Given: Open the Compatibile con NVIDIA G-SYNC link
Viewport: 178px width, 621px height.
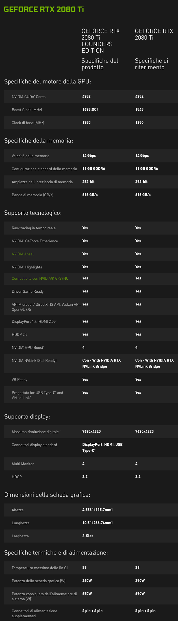Looking at the screenshot, I should point(40,279).
